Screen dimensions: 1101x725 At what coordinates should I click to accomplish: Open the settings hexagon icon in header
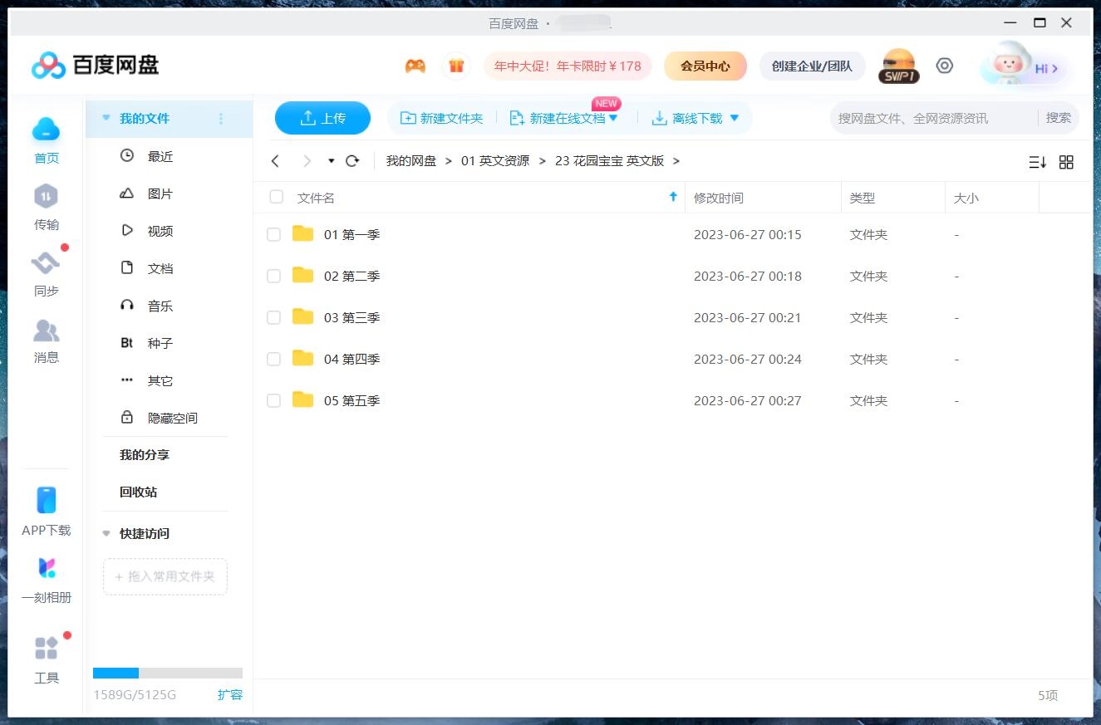[944, 66]
